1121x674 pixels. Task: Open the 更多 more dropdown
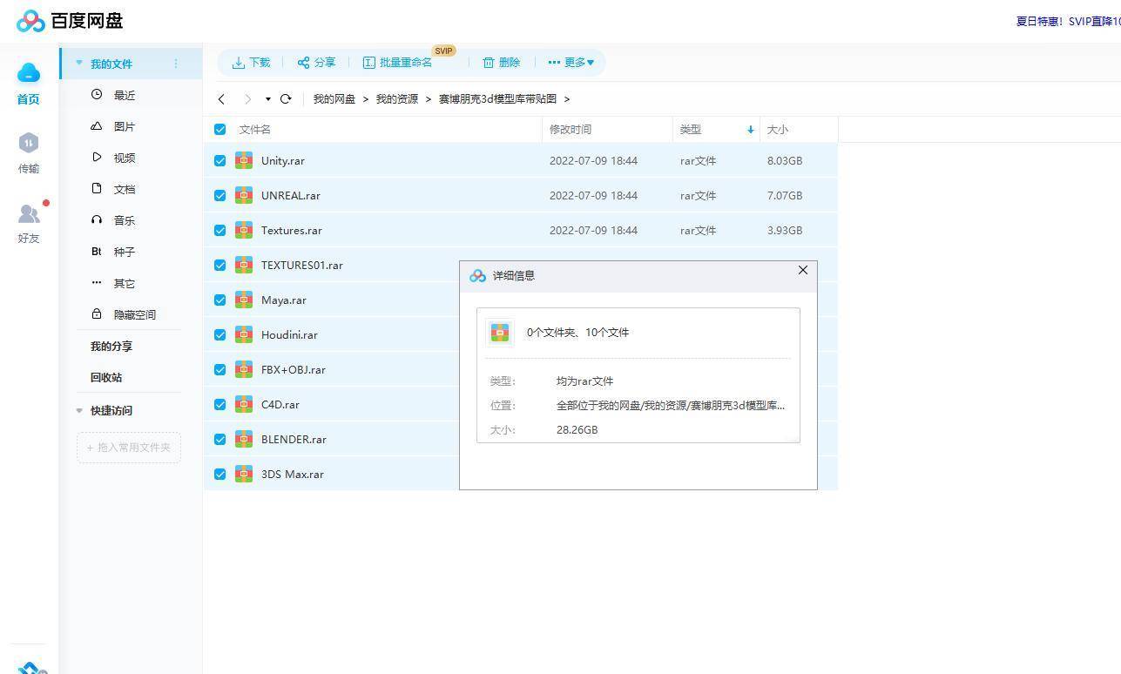point(571,63)
